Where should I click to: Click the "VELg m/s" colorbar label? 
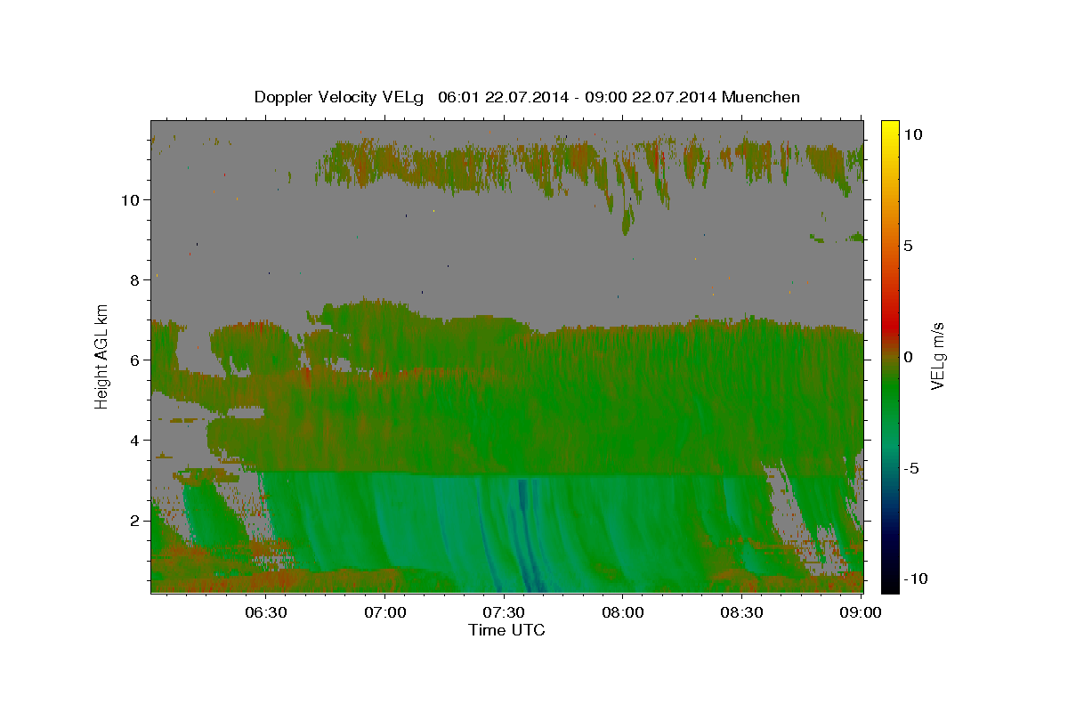click(x=937, y=355)
